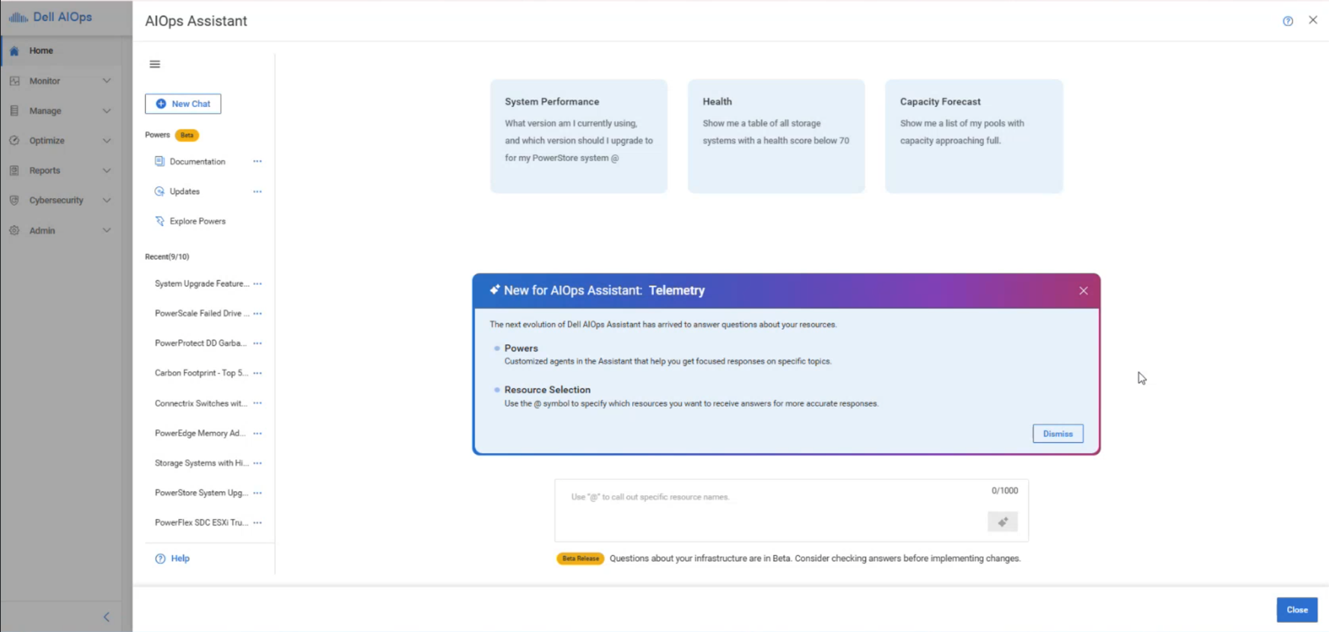Screen dimensions: 1329x632
Task: Click the Explore Powers icon
Action: [159, 221]
